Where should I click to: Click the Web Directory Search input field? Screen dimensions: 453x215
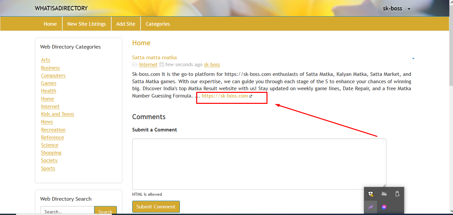67,211
